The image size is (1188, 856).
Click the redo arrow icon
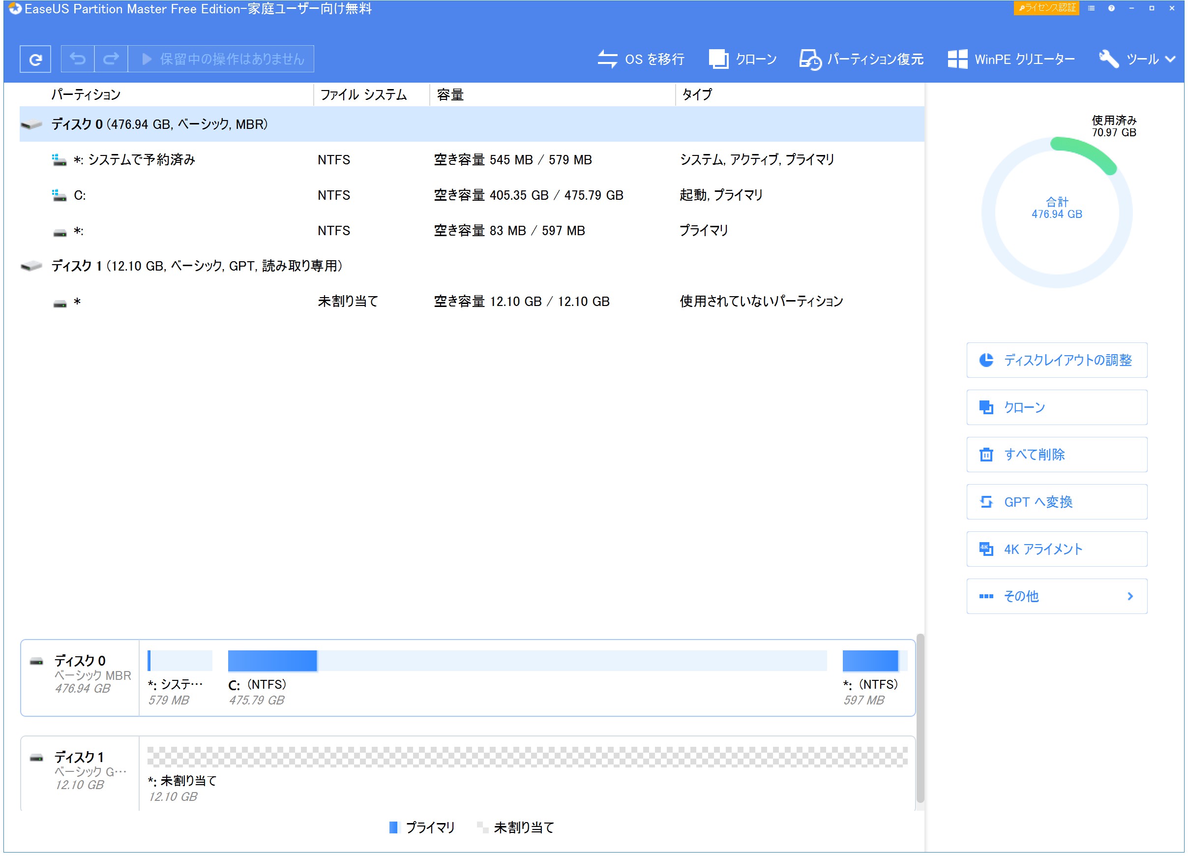[111, 59]
